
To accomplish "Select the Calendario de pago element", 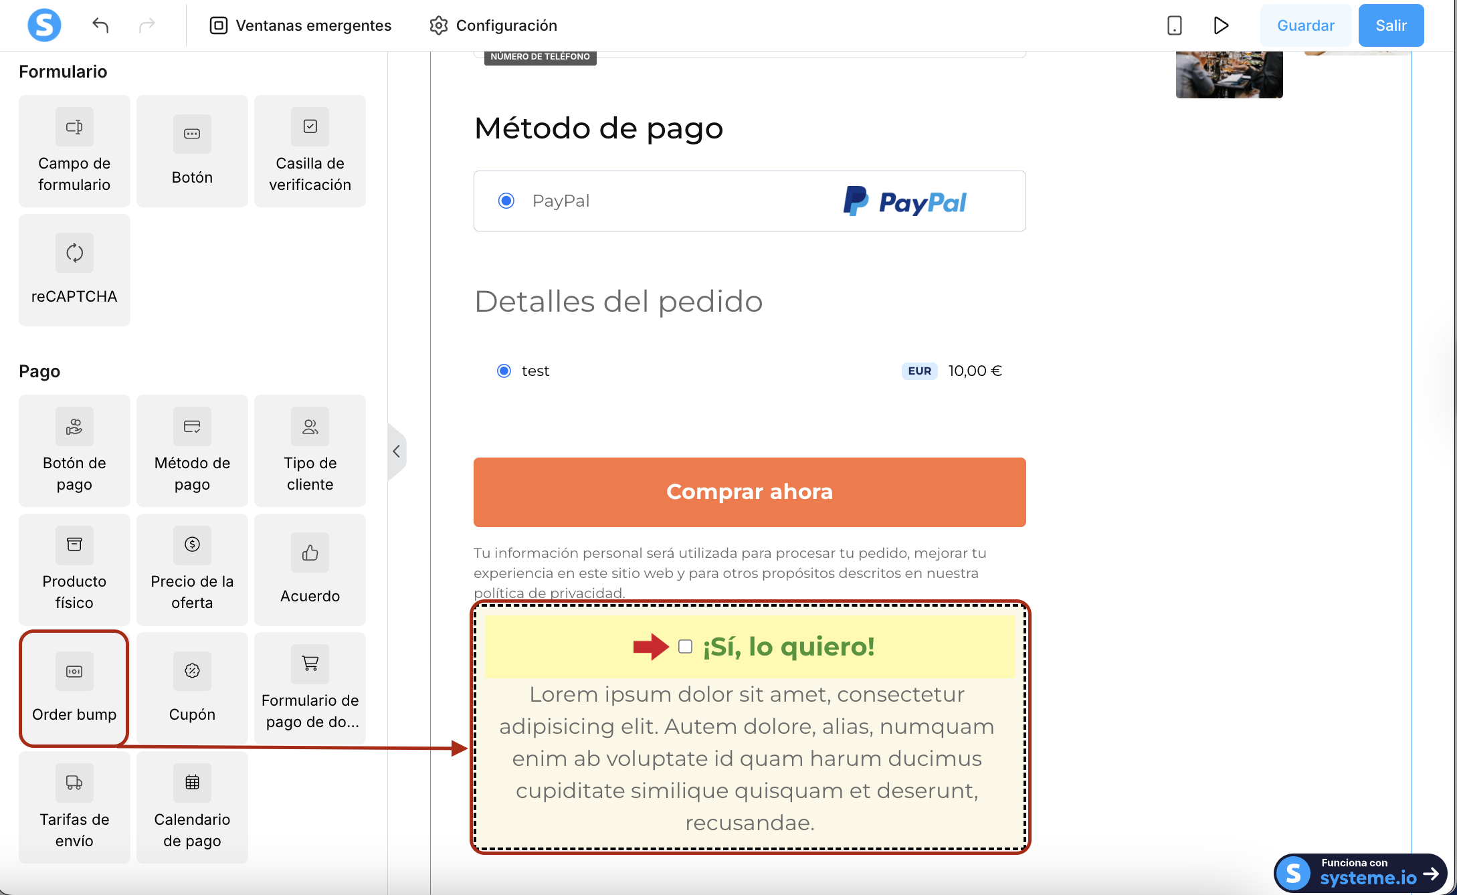I will pyautogui.click(x=192, y=807).
